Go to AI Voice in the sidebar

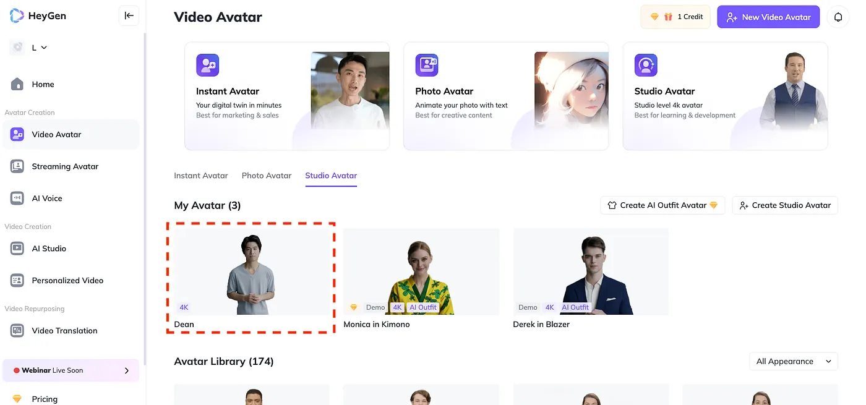(71, 198)
